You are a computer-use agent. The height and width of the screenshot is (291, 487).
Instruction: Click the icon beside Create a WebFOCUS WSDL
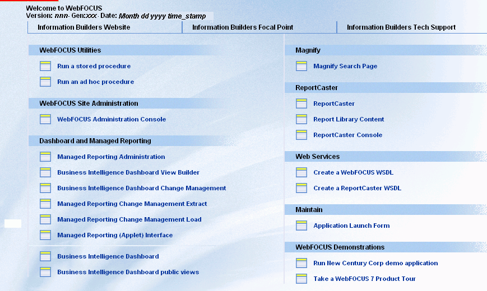pyautogui.click(x=302, y=172)
